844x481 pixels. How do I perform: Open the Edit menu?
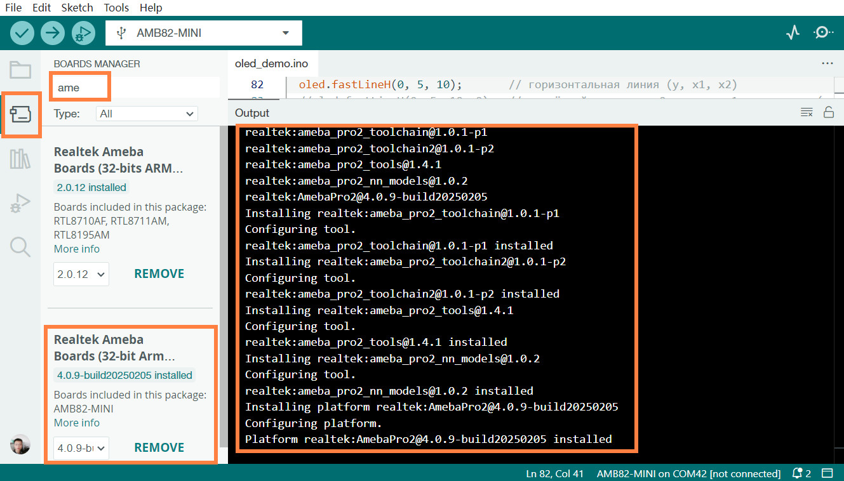(42, 8)
